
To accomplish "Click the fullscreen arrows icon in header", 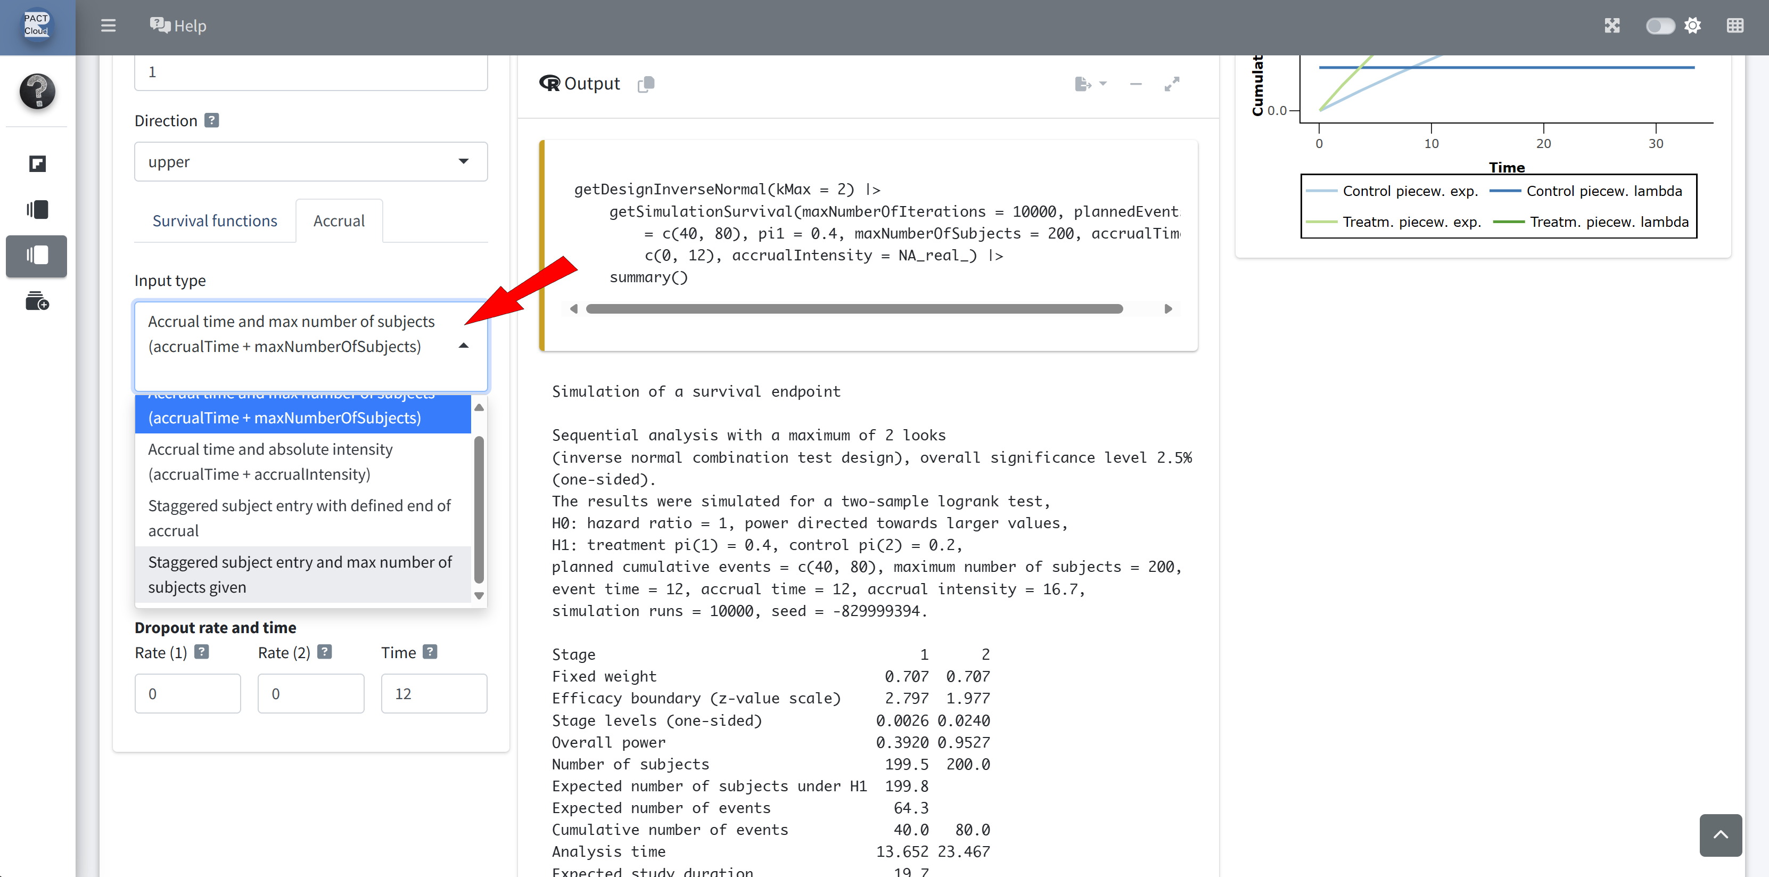I will [1612, 26].
